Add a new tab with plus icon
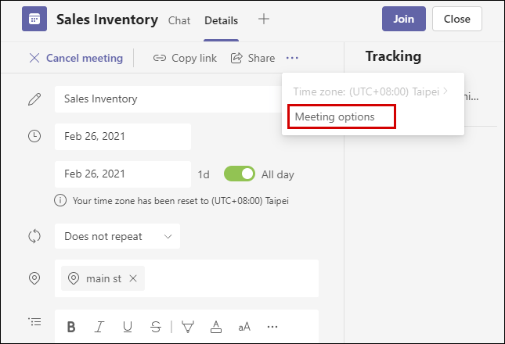The image size is (505, 344). 264,20
